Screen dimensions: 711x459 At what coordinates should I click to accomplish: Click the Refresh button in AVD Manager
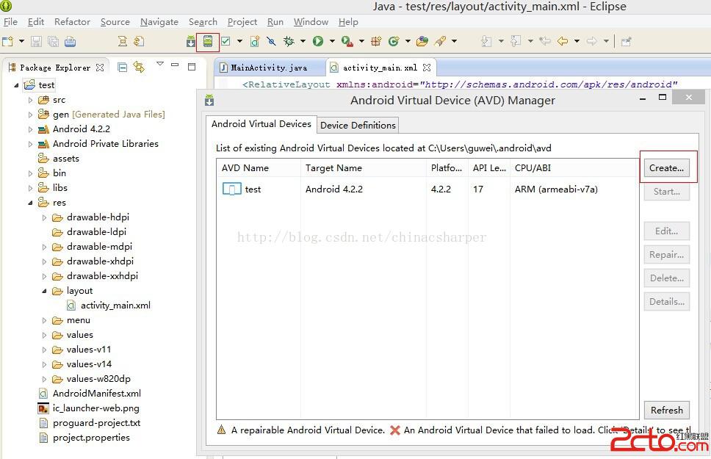pyautogui.click(x=667, y=410)
